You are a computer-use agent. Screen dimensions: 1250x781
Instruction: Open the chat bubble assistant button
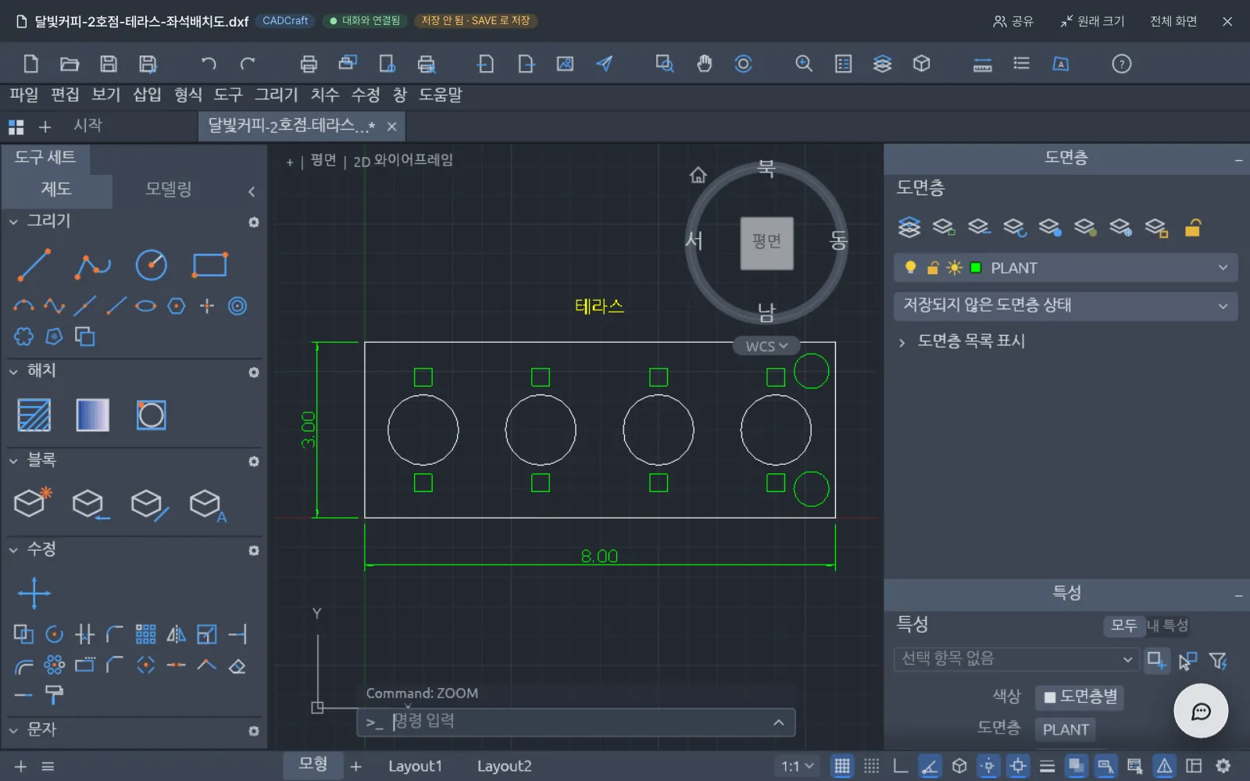pyautogui.click(x=1201, y=711)
